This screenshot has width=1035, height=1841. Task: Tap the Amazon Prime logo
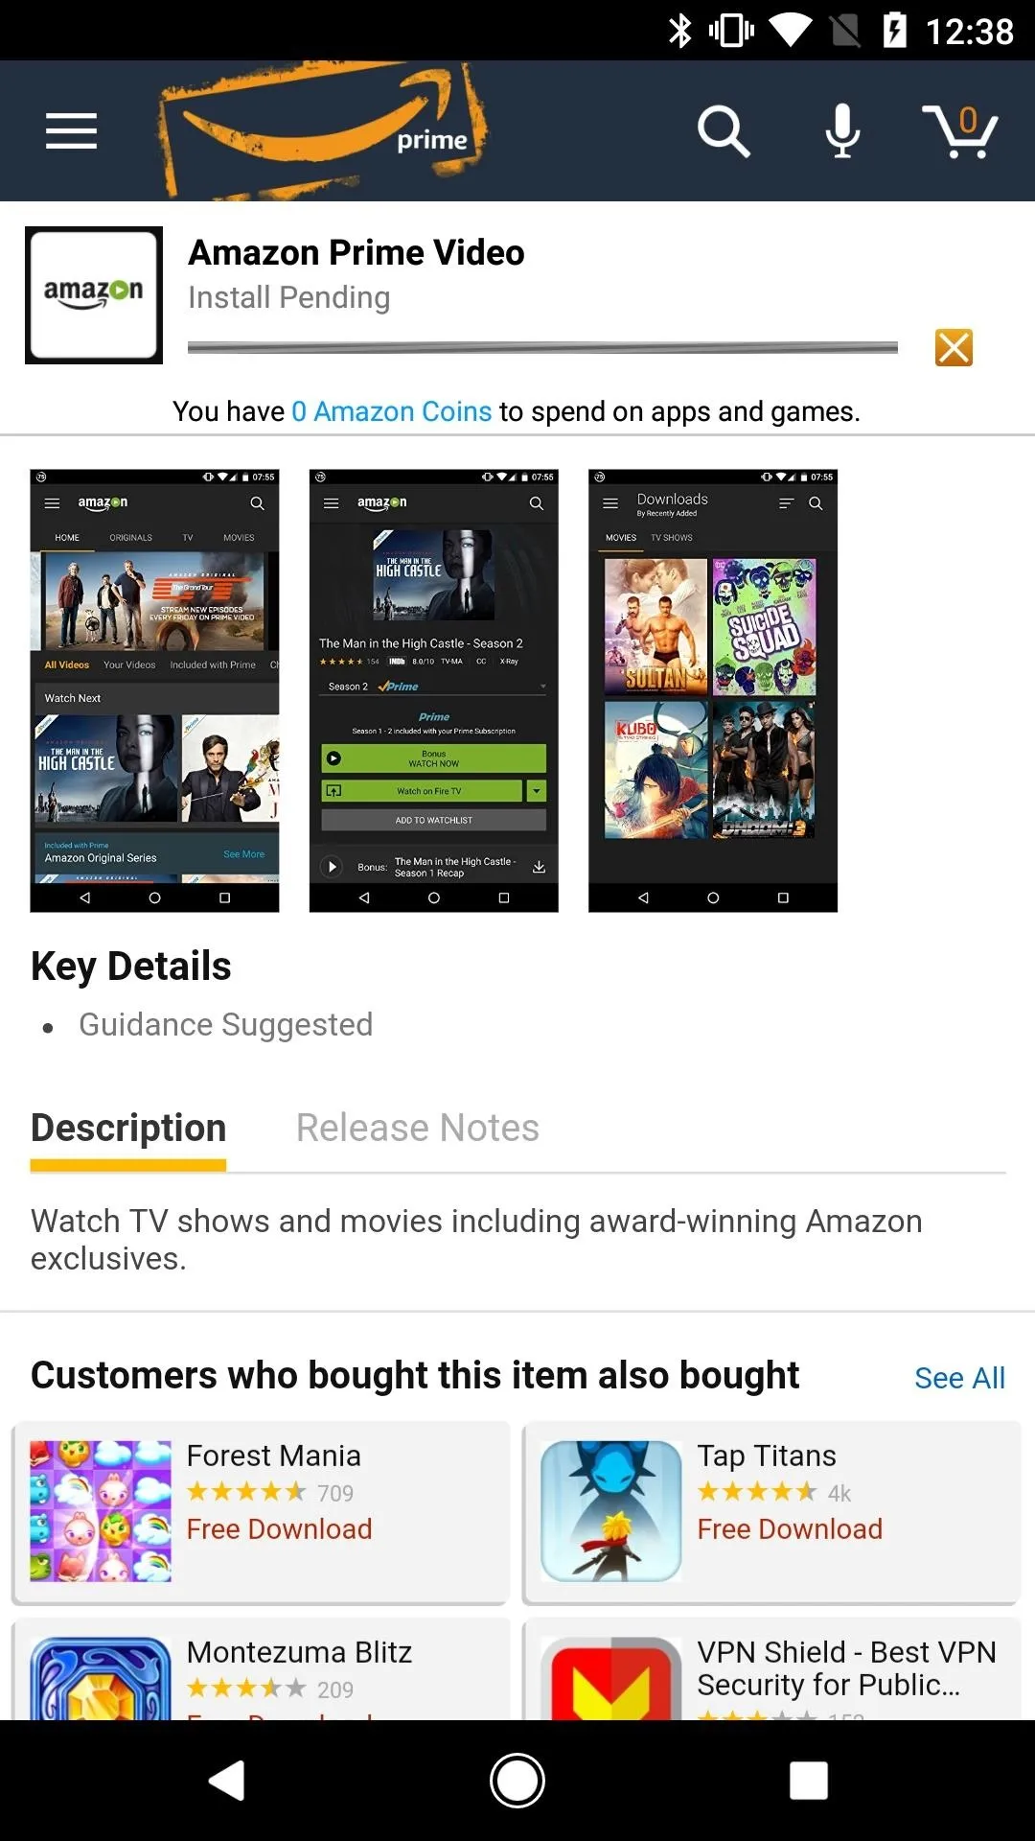tap(323, 131)
